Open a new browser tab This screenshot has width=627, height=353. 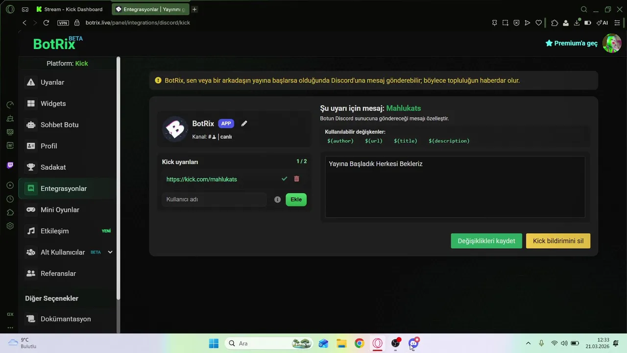[x=194, y=9]
